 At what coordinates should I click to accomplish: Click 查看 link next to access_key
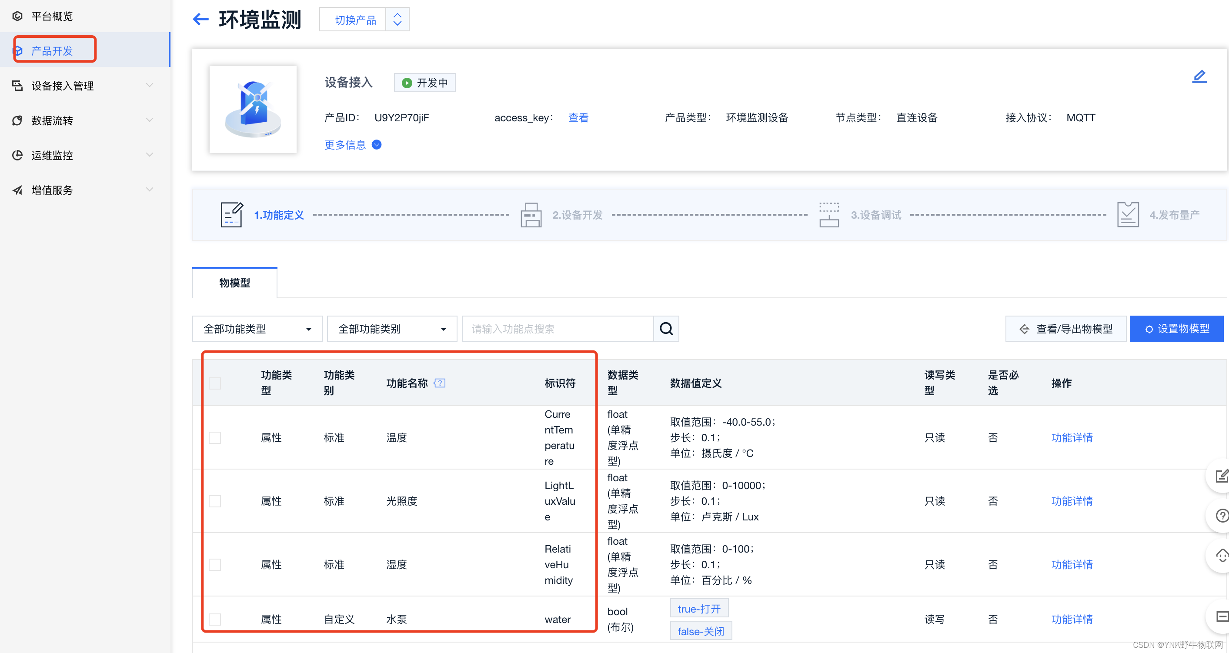(x=578, y=117)
